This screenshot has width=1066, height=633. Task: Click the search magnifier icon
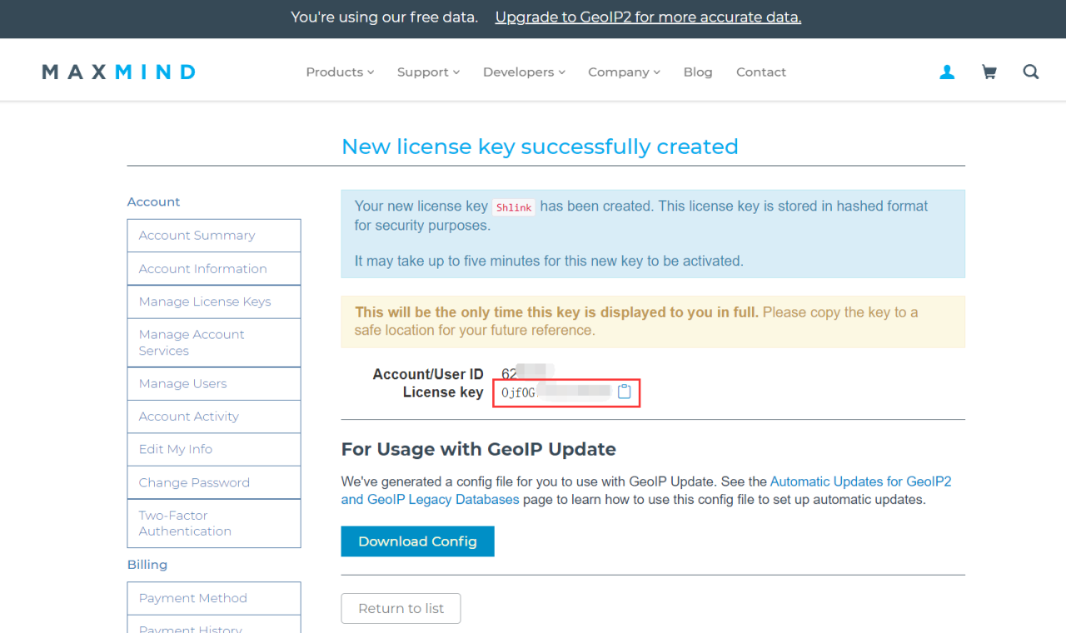(x=1031, y=72)
